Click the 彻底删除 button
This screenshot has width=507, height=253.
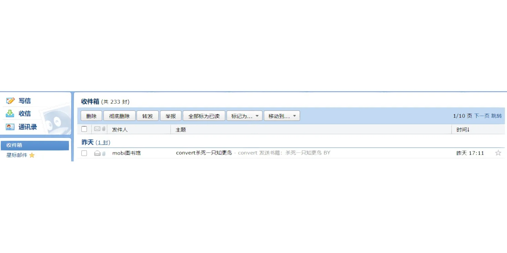(x=119, y=116)
